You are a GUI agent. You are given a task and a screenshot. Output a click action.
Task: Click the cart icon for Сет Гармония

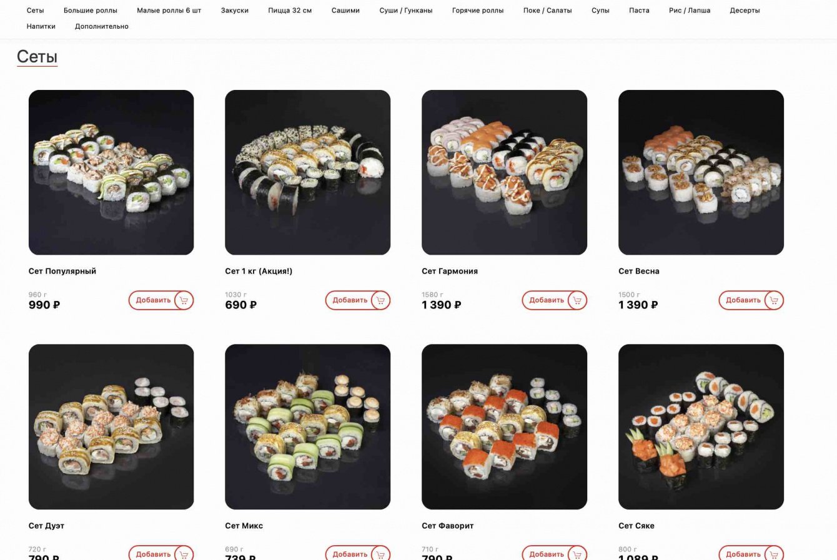tap(577, 300)
